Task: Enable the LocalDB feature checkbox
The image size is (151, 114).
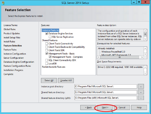Action: click(47, 64)
